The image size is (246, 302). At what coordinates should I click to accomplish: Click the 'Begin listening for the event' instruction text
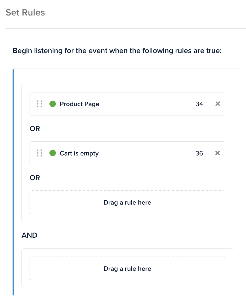117,50
